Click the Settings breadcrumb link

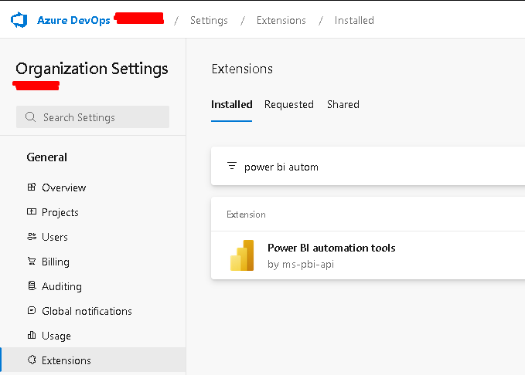point(209,20)
